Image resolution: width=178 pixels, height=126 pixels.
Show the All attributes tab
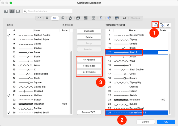[124, 18]
